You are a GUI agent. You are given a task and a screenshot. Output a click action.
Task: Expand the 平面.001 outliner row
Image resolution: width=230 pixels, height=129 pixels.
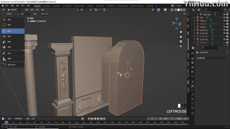pyautogui.click(x=195, y=21)
